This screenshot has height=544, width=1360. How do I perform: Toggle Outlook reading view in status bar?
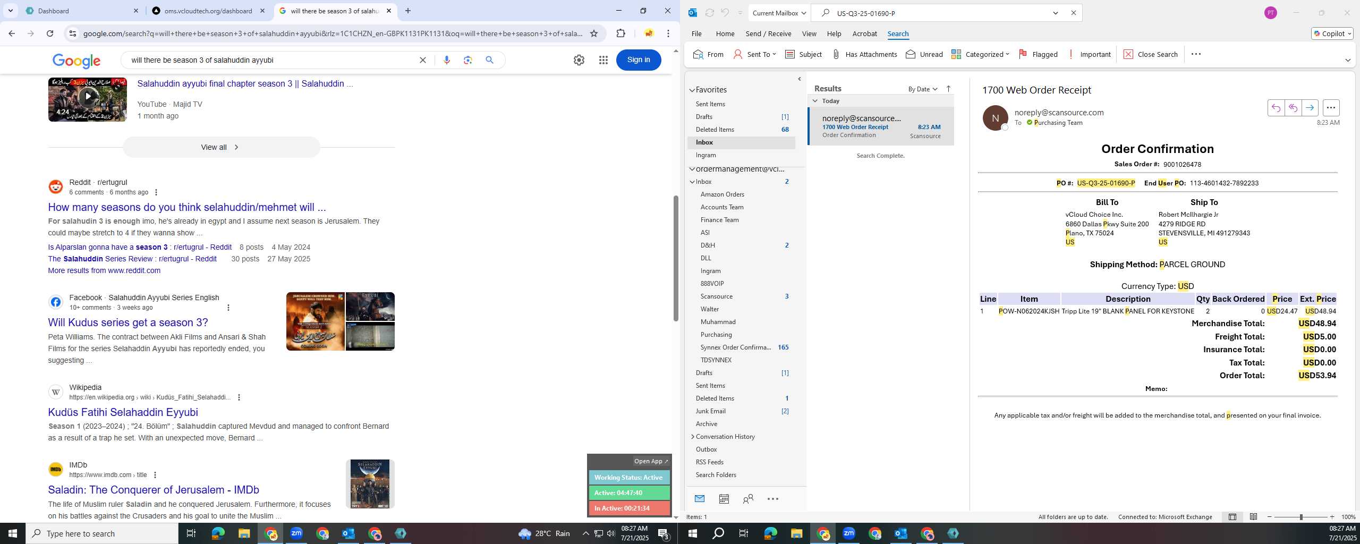coord(1253,517)
